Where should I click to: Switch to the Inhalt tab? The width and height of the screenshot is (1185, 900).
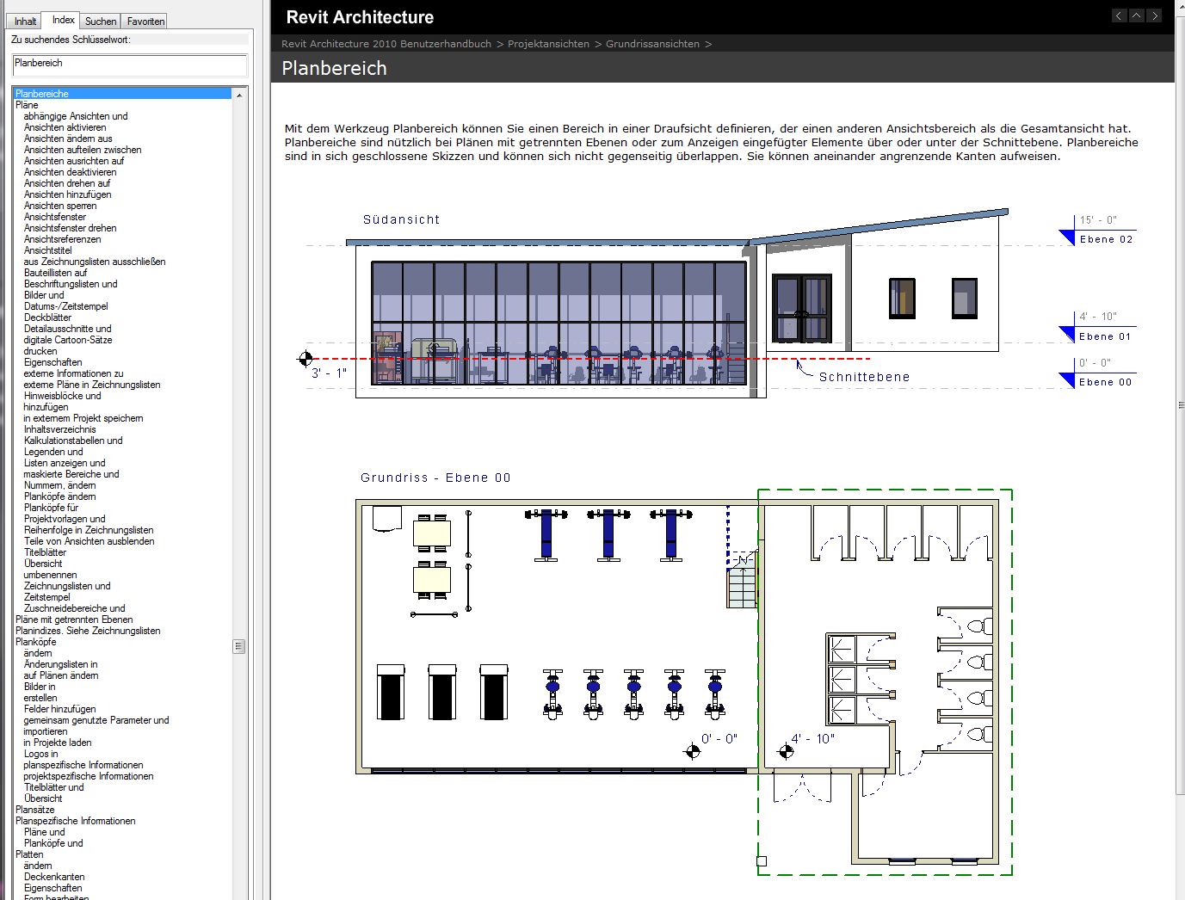coord(25,22)
